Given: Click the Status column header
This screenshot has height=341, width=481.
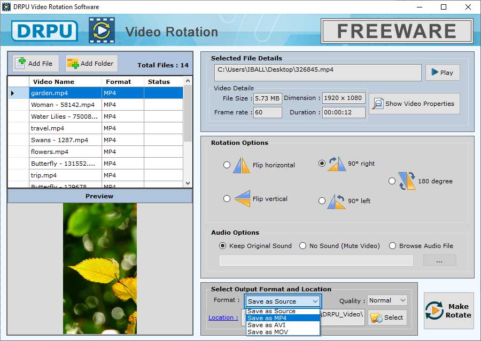Looking at the screenshot, I should click(x=164, y=82).
